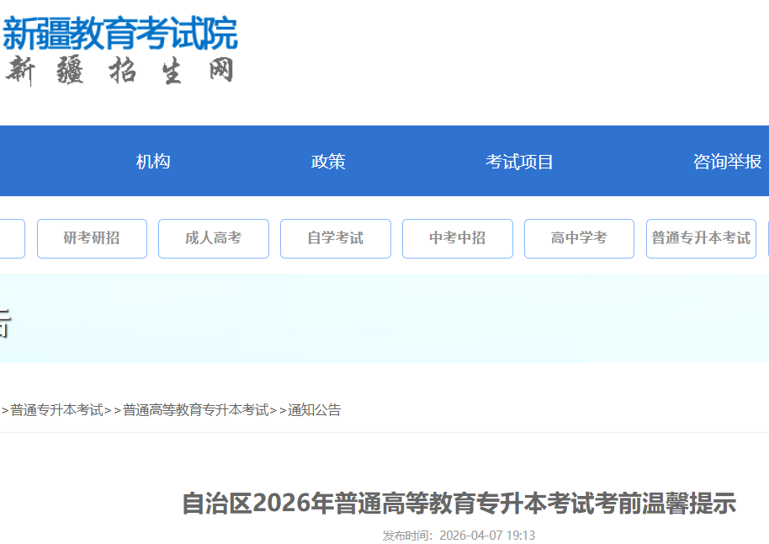The height and width of the screenshot is (544, 769).
Task: Open the 政策 navigation menu
Action: (328, 162)
